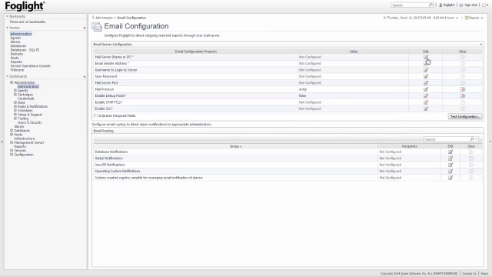
Task: Click the magnifier icon in top search box
Action: [430, 5]
